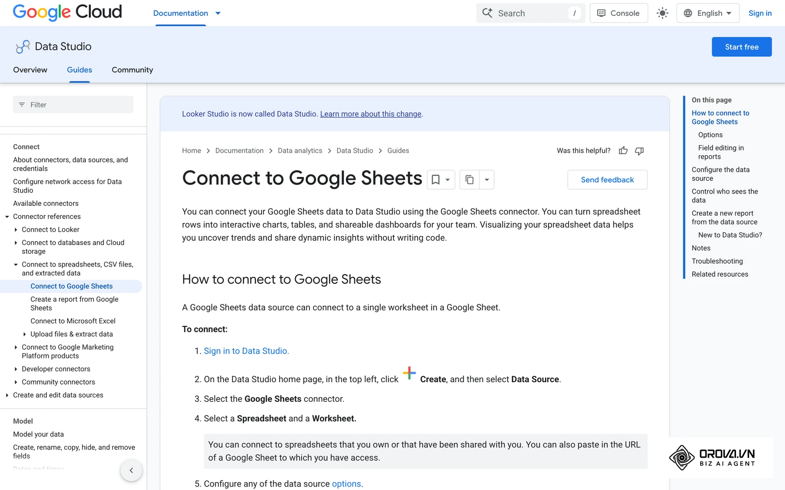Click Data analytics in the breadcrumb
785x490 pixels.
pyautogui.click(x=300, y=151)
